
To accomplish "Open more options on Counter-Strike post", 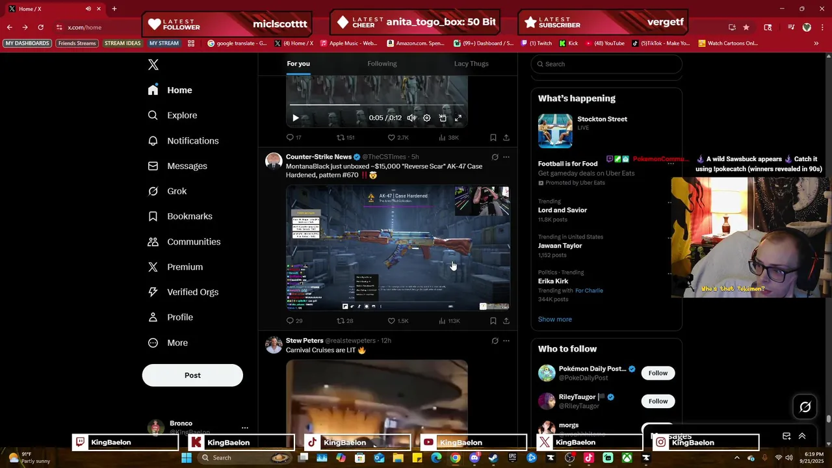I will [x=506, y=157].
